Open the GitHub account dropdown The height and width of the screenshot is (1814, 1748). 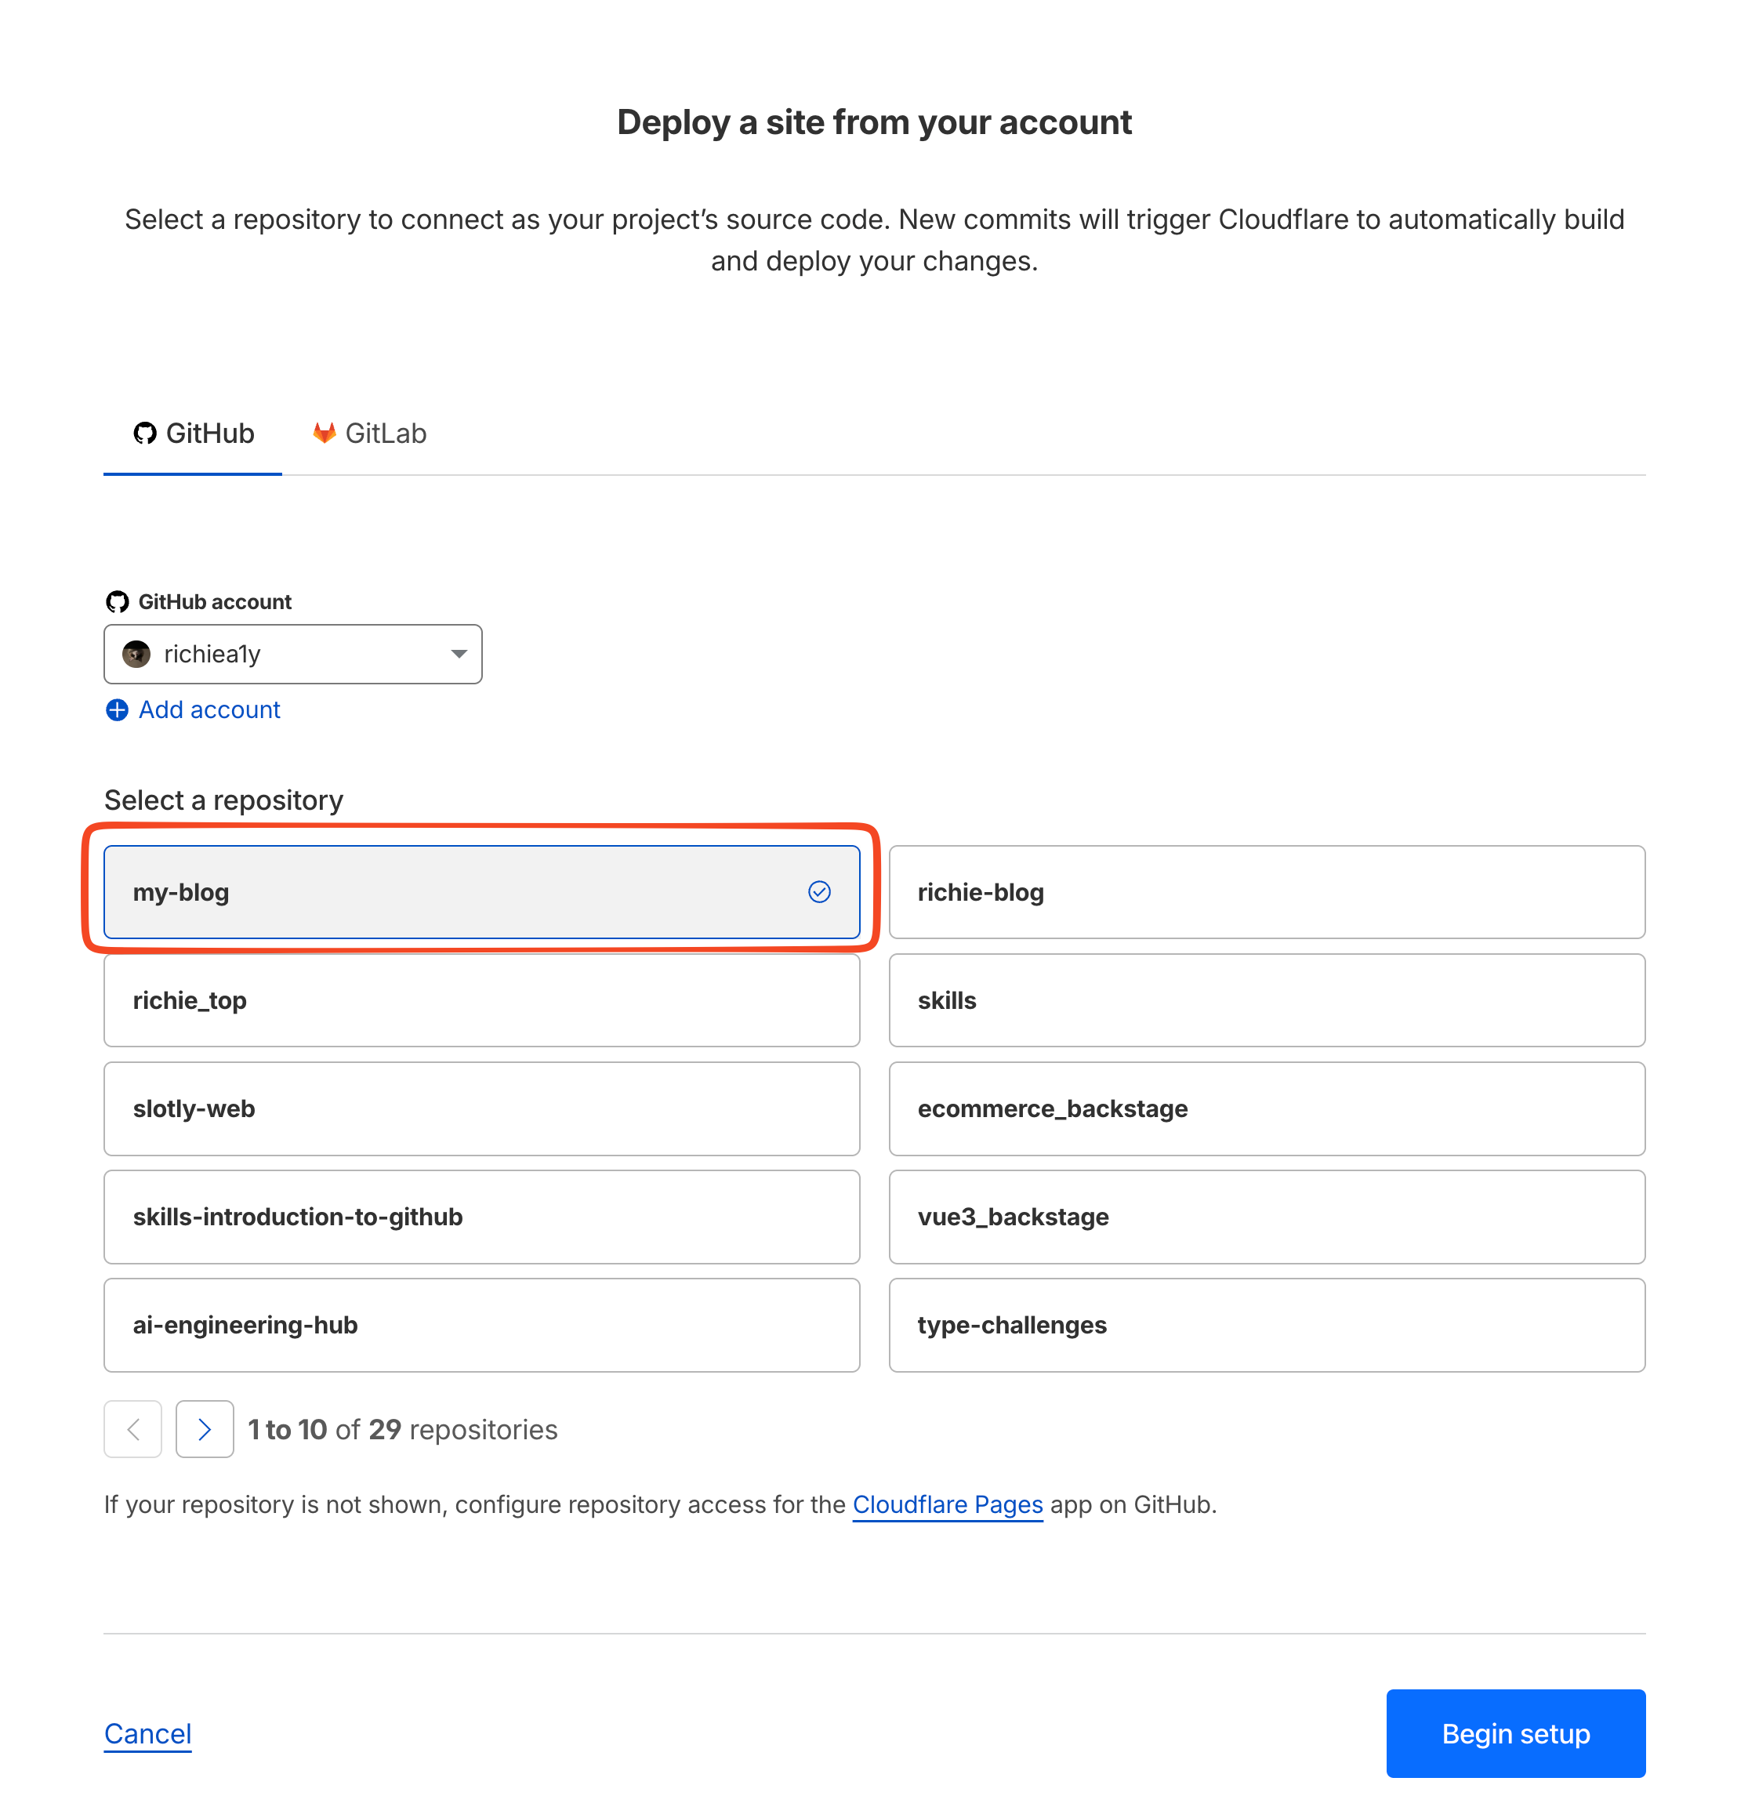tap(292, 655)
